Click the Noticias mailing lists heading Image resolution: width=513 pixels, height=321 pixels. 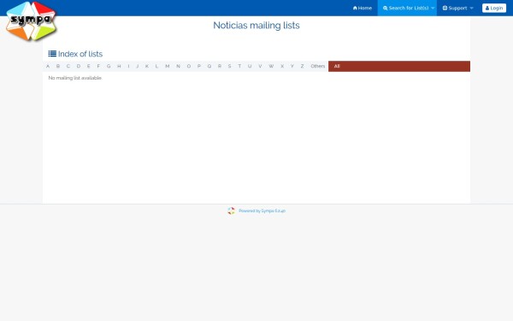[x=256, y=25]
